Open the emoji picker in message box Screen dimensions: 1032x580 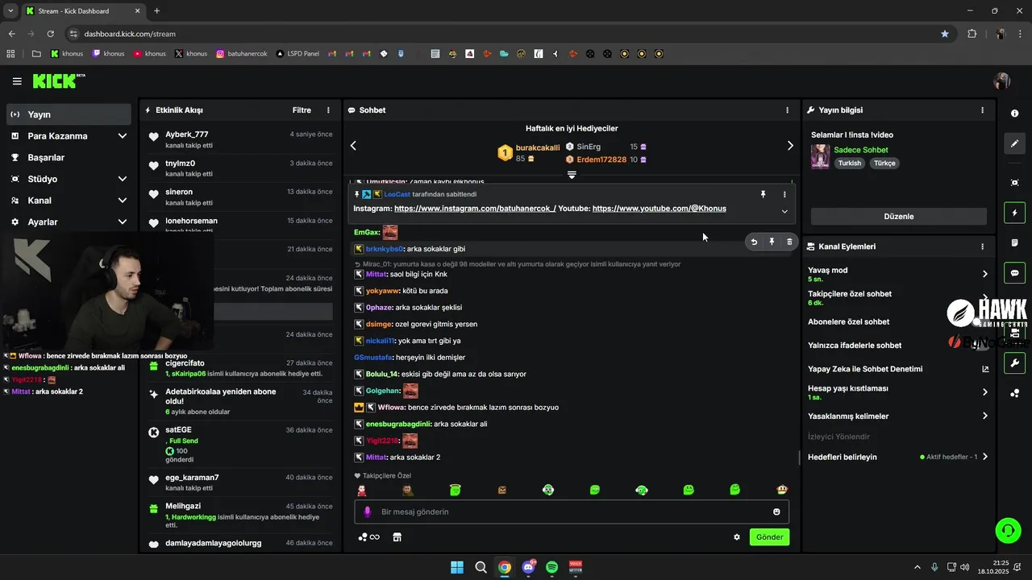776,512
